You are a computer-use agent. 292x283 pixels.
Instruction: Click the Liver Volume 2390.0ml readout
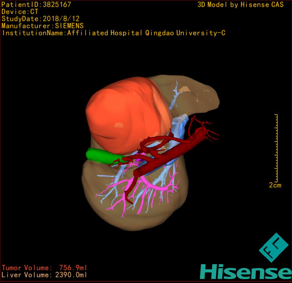(44, 275)
